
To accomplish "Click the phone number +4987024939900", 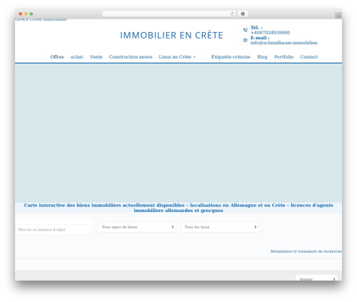I will [270, 33].
